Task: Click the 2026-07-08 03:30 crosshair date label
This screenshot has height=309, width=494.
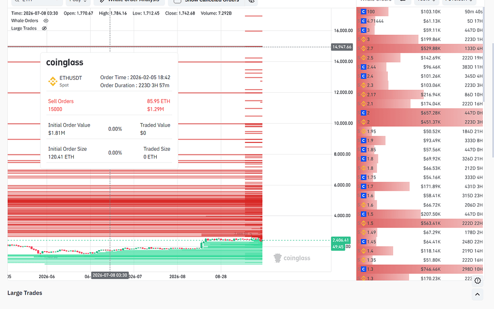Action: (x=110, y=275)
